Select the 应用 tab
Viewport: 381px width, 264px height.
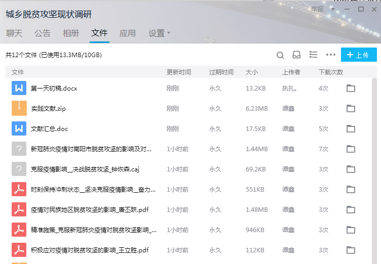(128, 33)
